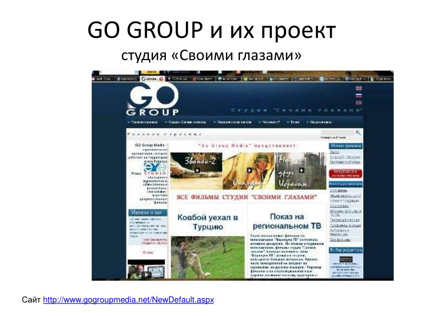This screenshot has height=317, width=423.
Task: Switch to the first Gmail browser tab
Action: (x=103, y=79)
